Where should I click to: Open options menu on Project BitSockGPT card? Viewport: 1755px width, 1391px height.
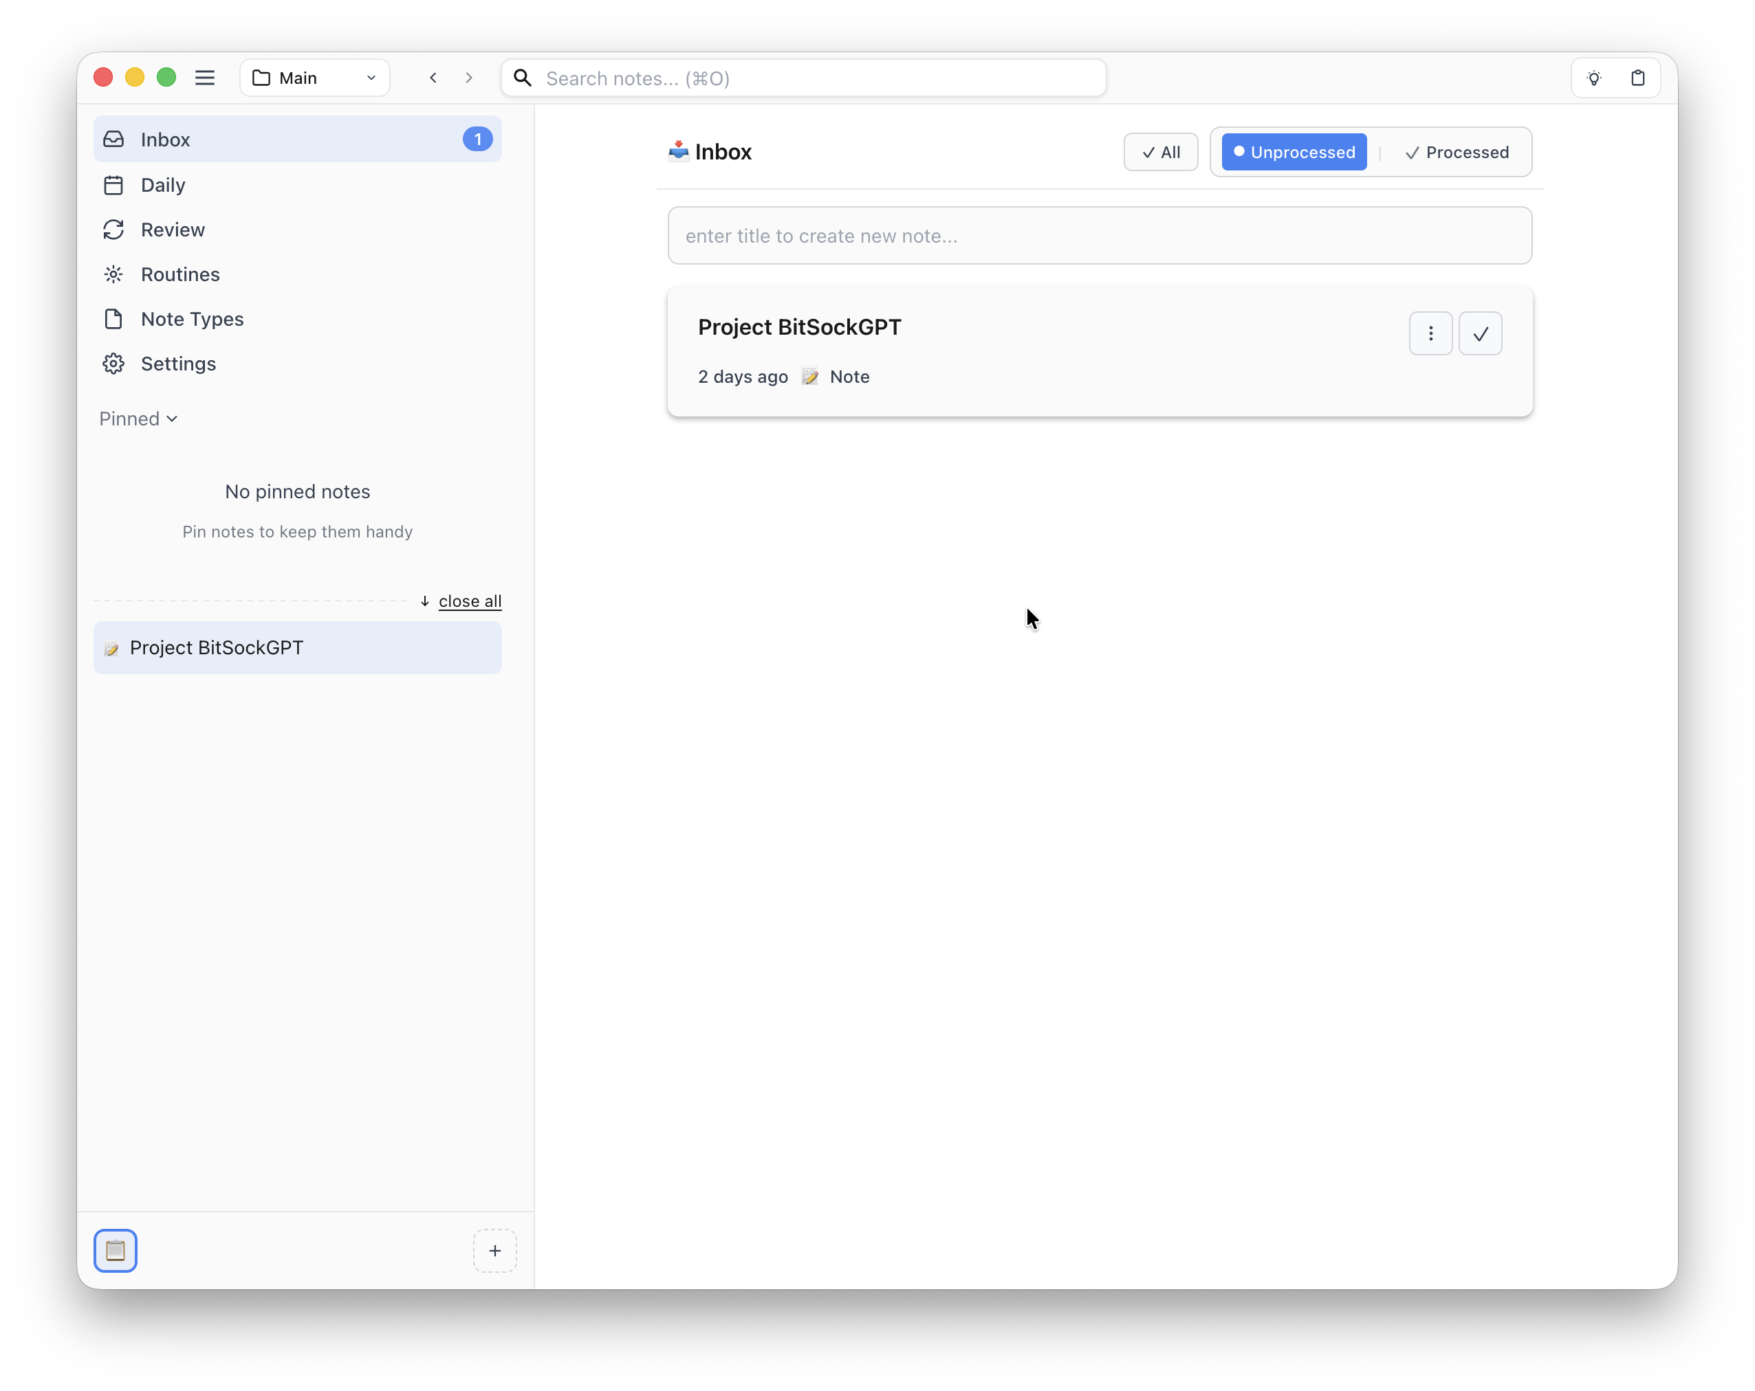tap(1430, 333)
